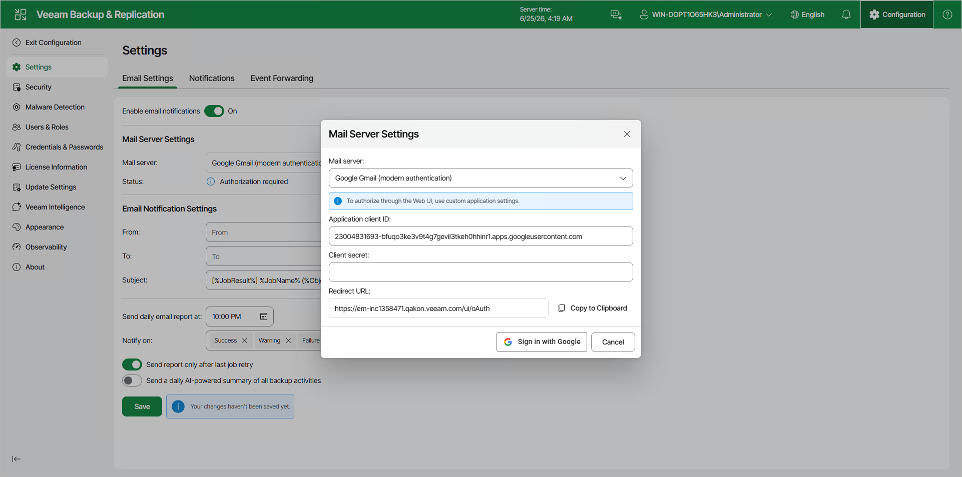This screenshot has height=477, width=962.
Task: Click the Settings gear icon in sidebar
Action: (x=17, y=67)
